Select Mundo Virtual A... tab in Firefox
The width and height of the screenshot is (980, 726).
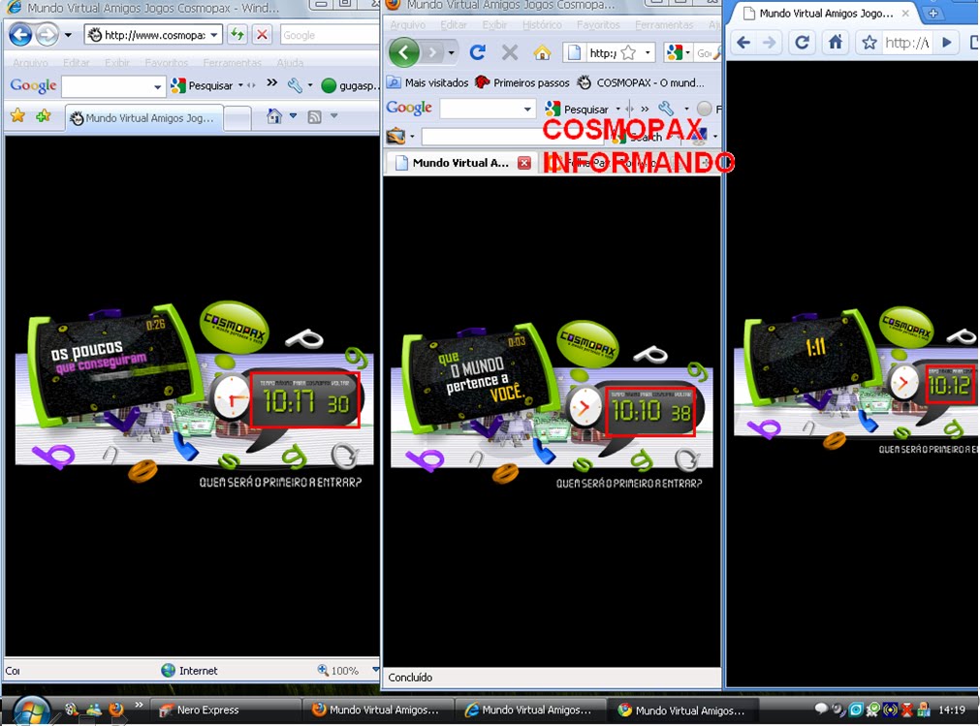click(x=460, y=163)
